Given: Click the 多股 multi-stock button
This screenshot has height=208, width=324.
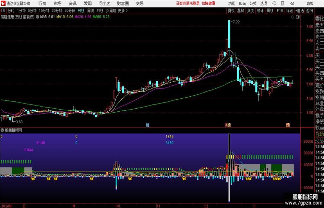Looking at the screenshot, I should pos(250,11).
